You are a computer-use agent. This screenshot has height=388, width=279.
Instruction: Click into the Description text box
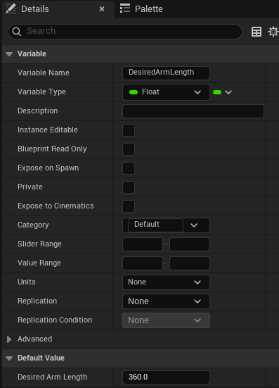193,111
